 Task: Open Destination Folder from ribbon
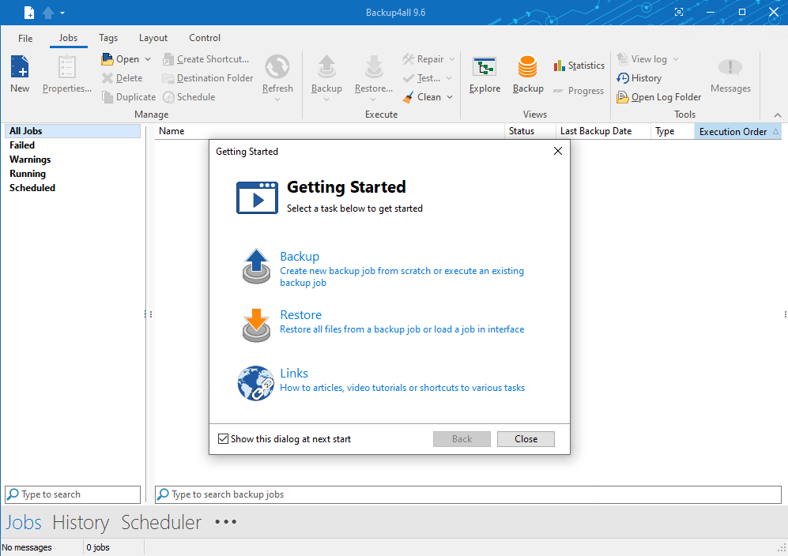click(x=208, y=78)
